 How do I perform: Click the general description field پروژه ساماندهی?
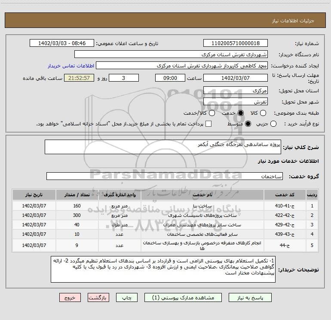pyautogui.click(x=163, y=147)
